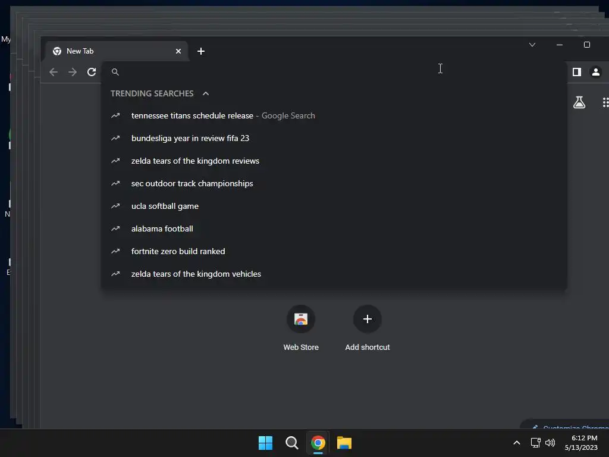Maximize the Chrome window
Screen dimensions: 609x457
(587, 45)
